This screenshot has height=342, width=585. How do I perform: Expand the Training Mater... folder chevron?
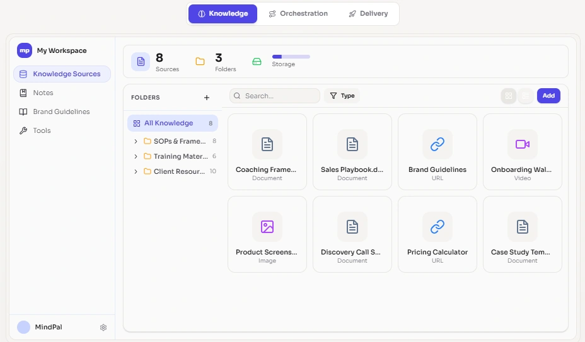136,156
